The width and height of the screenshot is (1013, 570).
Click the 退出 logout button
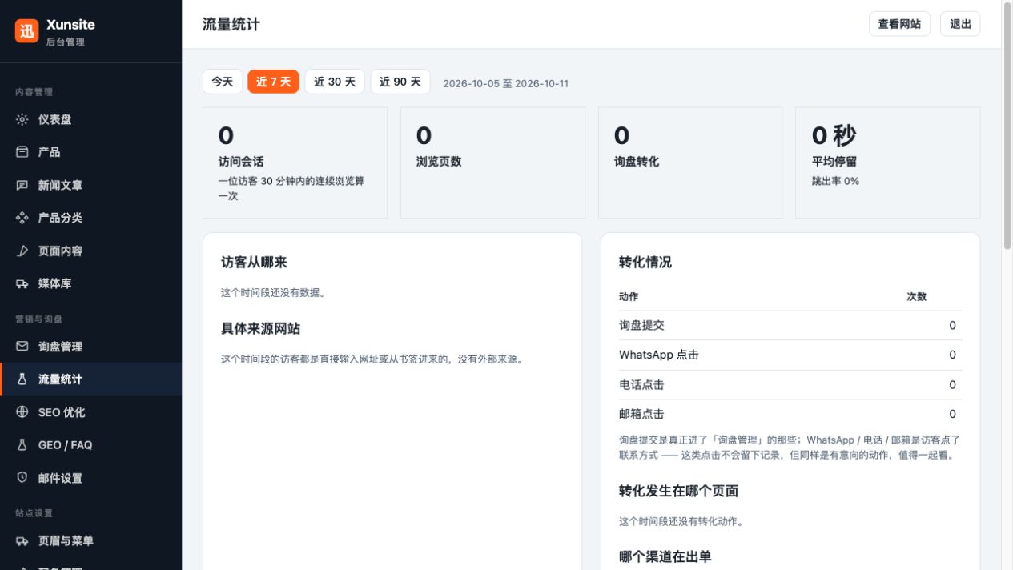960,24
